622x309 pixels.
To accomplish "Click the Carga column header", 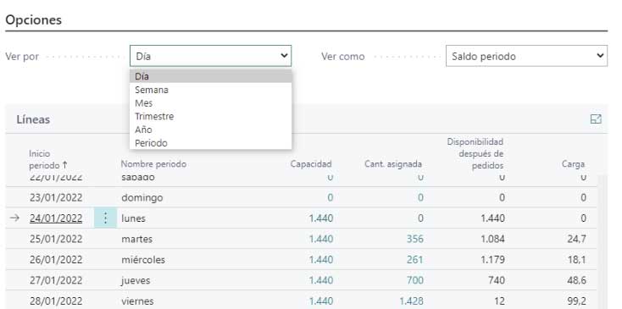I will [x=573, y=164].
